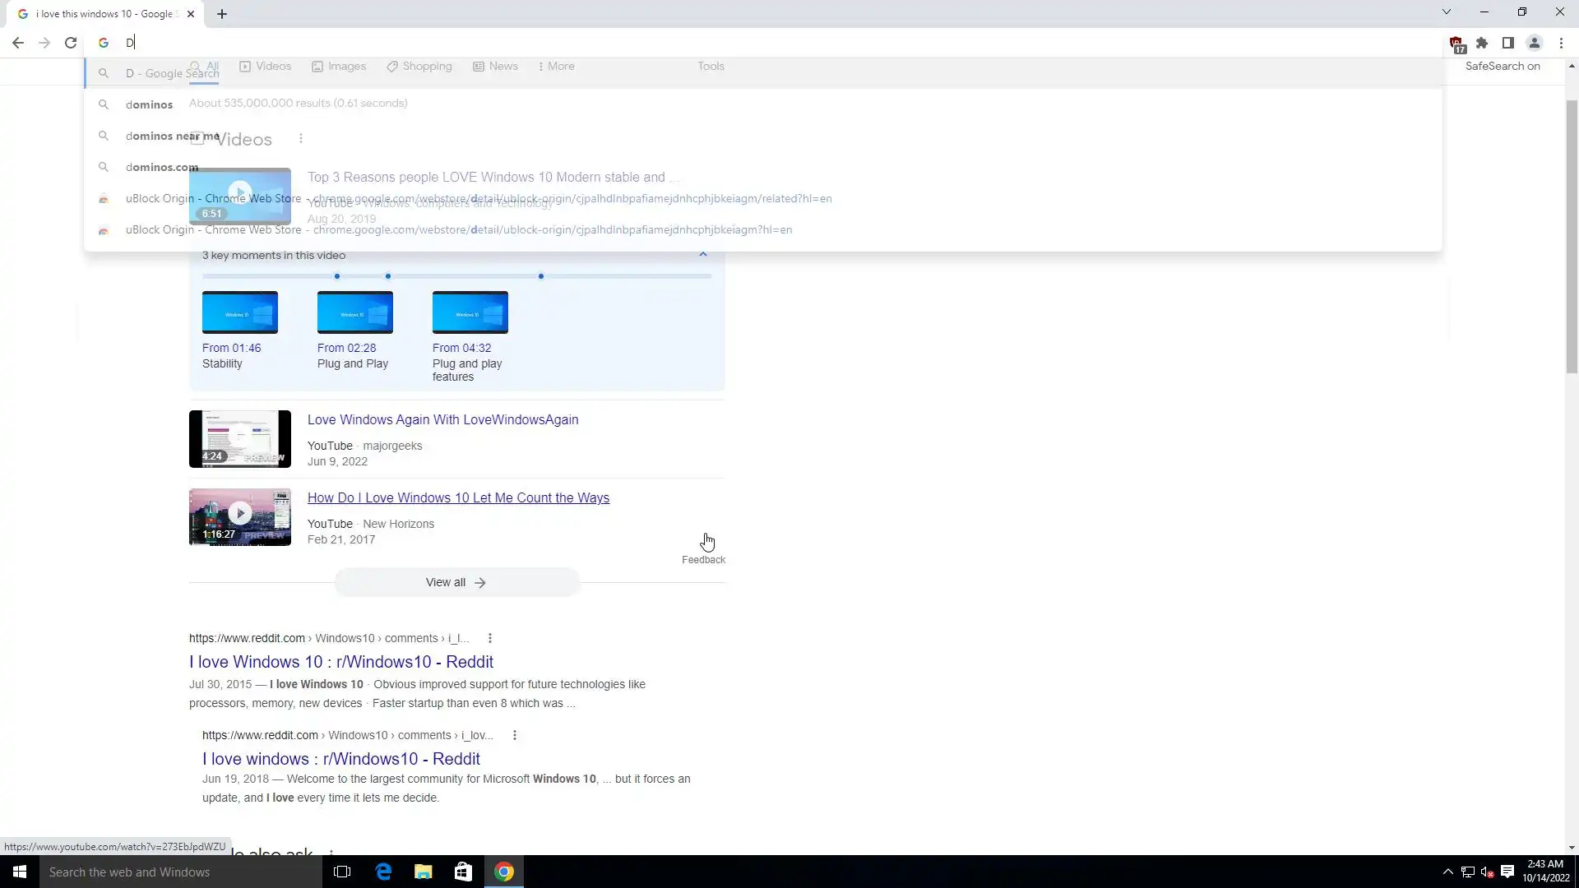The width and height of the screenshot is (1579, 888).
Task: Toggle the Chrome side panel icon
Action: pyautogui.click(x=1507, y=43)
